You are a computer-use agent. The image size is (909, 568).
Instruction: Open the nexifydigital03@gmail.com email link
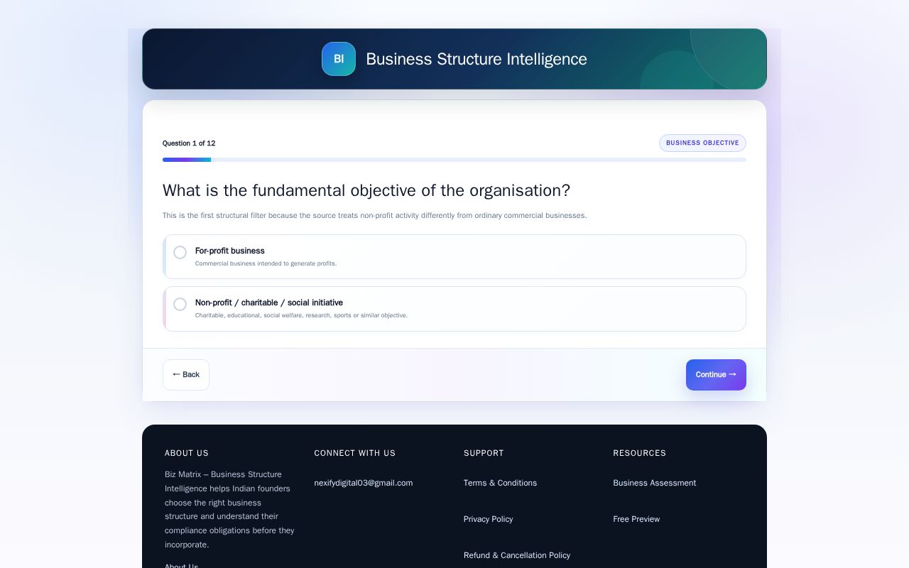pyautogui.click(x=364, y=483)
